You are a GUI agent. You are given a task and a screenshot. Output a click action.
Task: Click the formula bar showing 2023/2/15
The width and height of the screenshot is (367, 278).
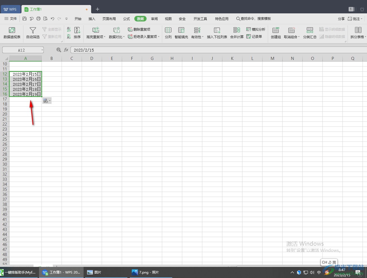(x=219, y=50)
